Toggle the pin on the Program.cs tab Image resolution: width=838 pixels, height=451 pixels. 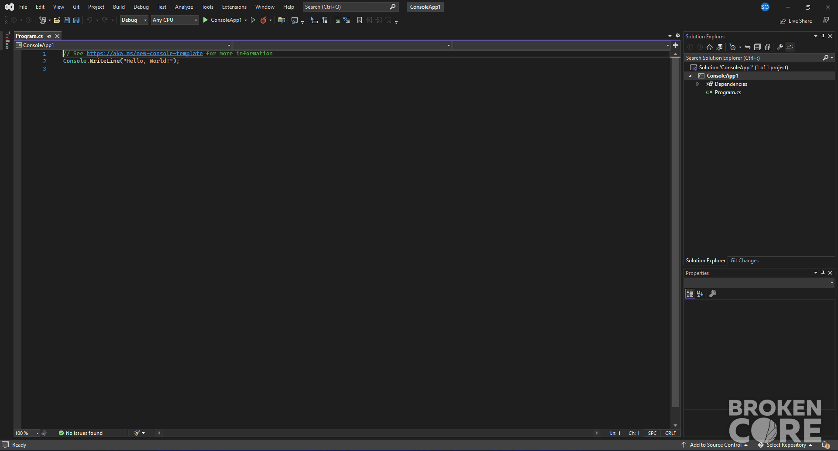coord(49,36)
